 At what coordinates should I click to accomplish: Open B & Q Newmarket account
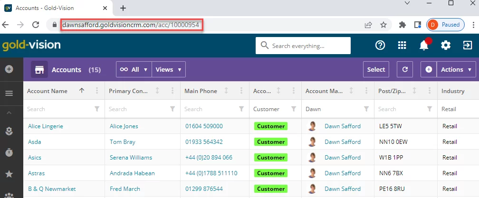coord(52,189)
